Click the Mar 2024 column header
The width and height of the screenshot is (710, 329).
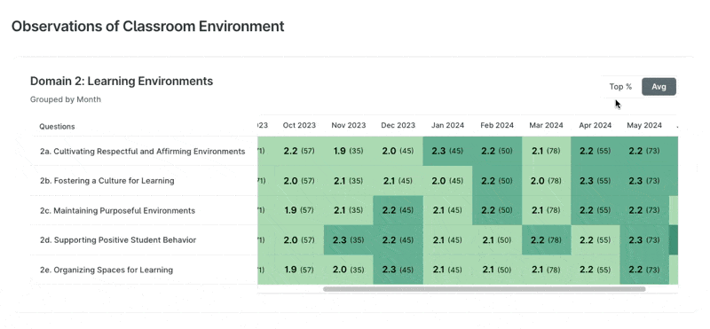[546, 125]
